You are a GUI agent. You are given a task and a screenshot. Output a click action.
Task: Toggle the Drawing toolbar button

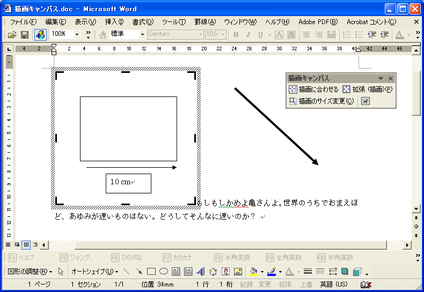(40, 34)
